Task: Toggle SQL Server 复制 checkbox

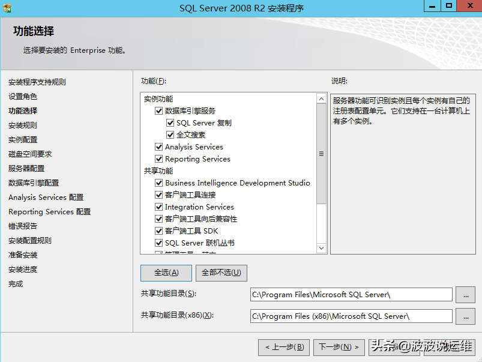Action: 170,122
